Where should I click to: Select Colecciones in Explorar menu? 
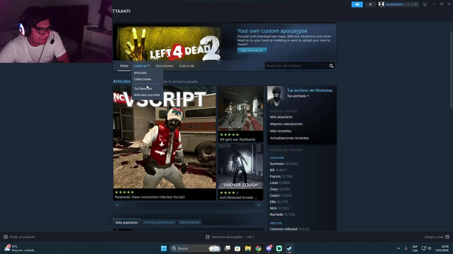pos(142,79)
